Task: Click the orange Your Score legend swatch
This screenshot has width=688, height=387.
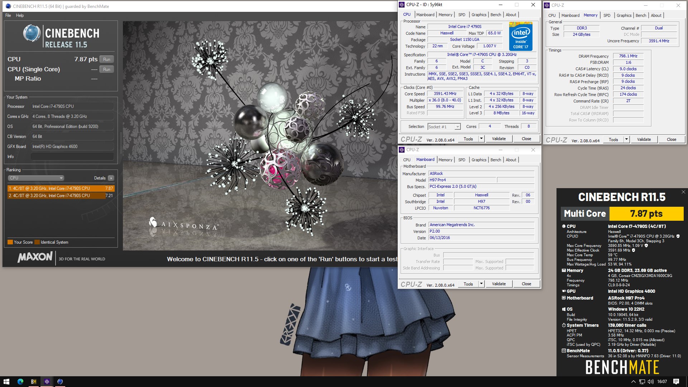Action: point(10,242)
